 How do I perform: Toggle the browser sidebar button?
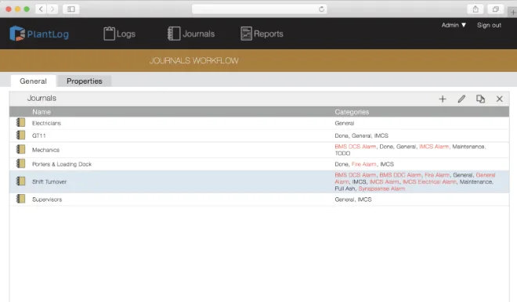pyautogui.click(x=70, y=9)
